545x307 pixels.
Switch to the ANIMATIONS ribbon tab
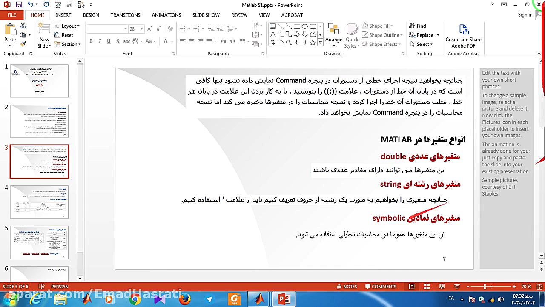click(x=166, y=15)
